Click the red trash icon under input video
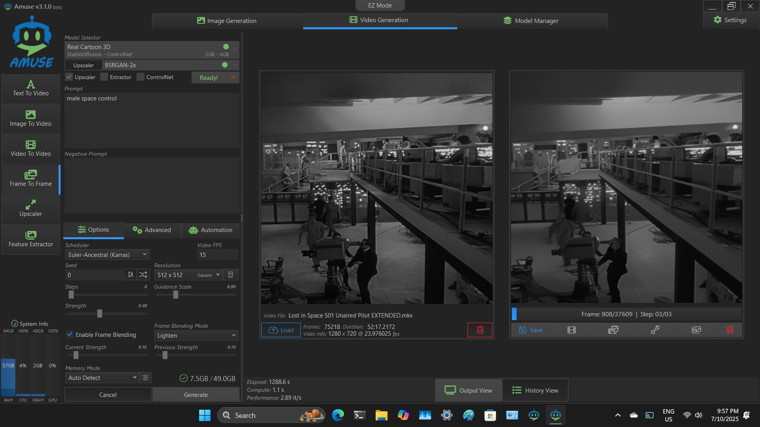This screenshot has width=760, height=427. pyautogui.click(x=480, y=330)
